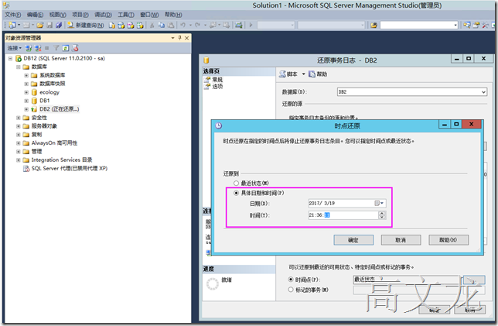Open the 项目(P) menu
This screenshot has width=498, height=326.
click(x=80, y=15)
